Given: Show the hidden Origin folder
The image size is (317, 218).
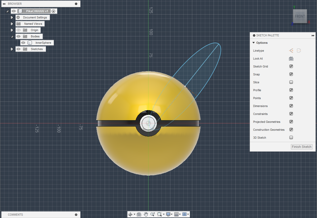Looking at the screenshot, I should [18, 30].
